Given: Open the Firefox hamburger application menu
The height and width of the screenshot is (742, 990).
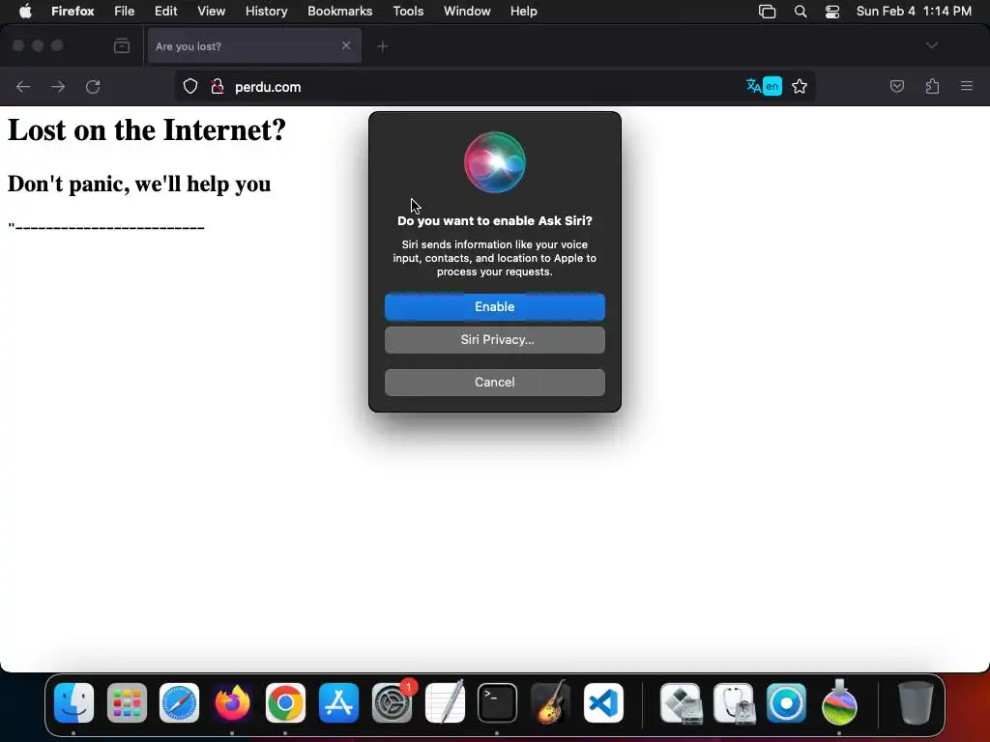Looking at the screenshot, I should (967, 86).
